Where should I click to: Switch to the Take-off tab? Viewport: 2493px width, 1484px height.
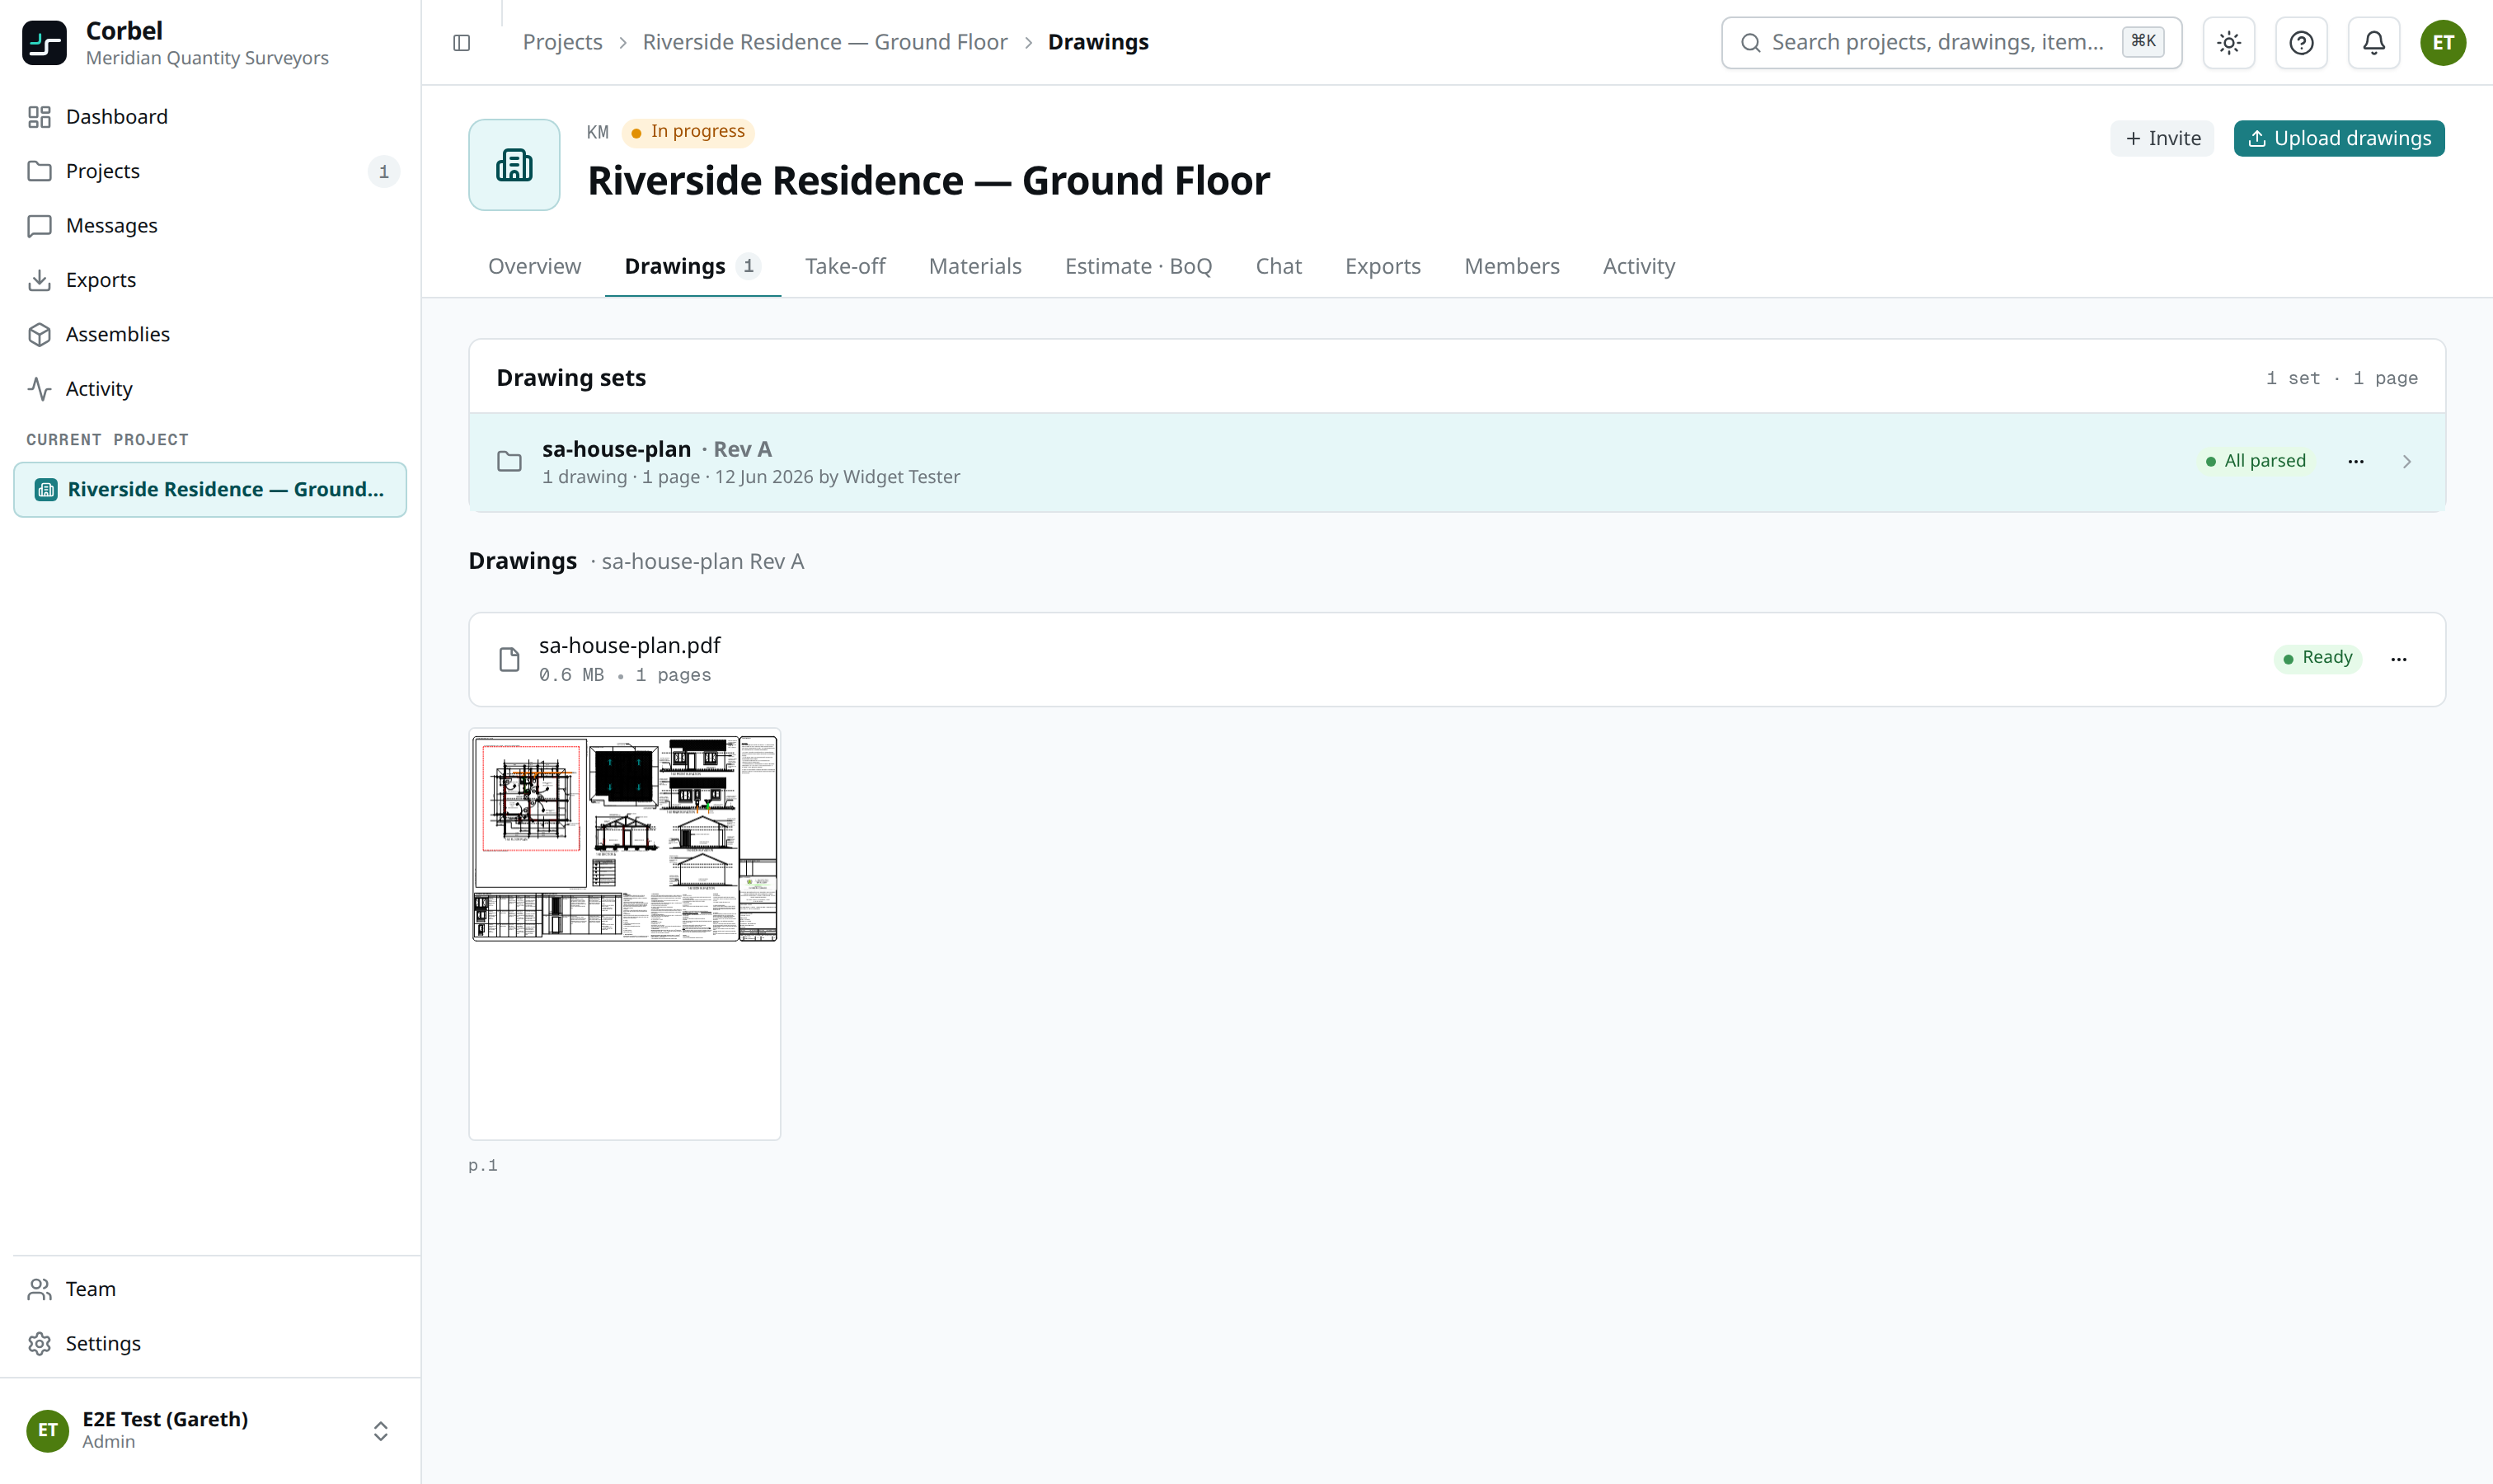[845, 266]
